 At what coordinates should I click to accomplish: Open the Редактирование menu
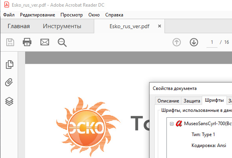coord(38,15)
